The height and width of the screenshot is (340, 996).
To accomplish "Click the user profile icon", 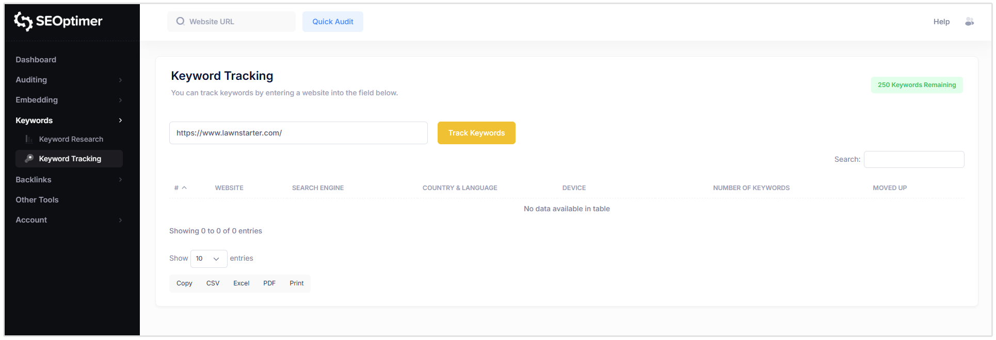I will tap(969, 22).
